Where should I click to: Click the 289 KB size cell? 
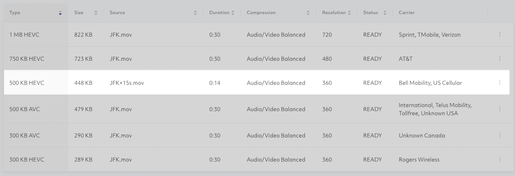[83, 160]
